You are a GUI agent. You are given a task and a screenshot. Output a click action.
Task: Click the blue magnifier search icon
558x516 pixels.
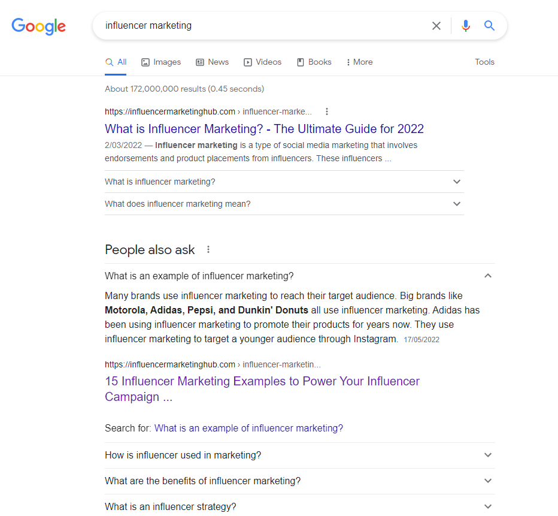click(x=489, y=26)
